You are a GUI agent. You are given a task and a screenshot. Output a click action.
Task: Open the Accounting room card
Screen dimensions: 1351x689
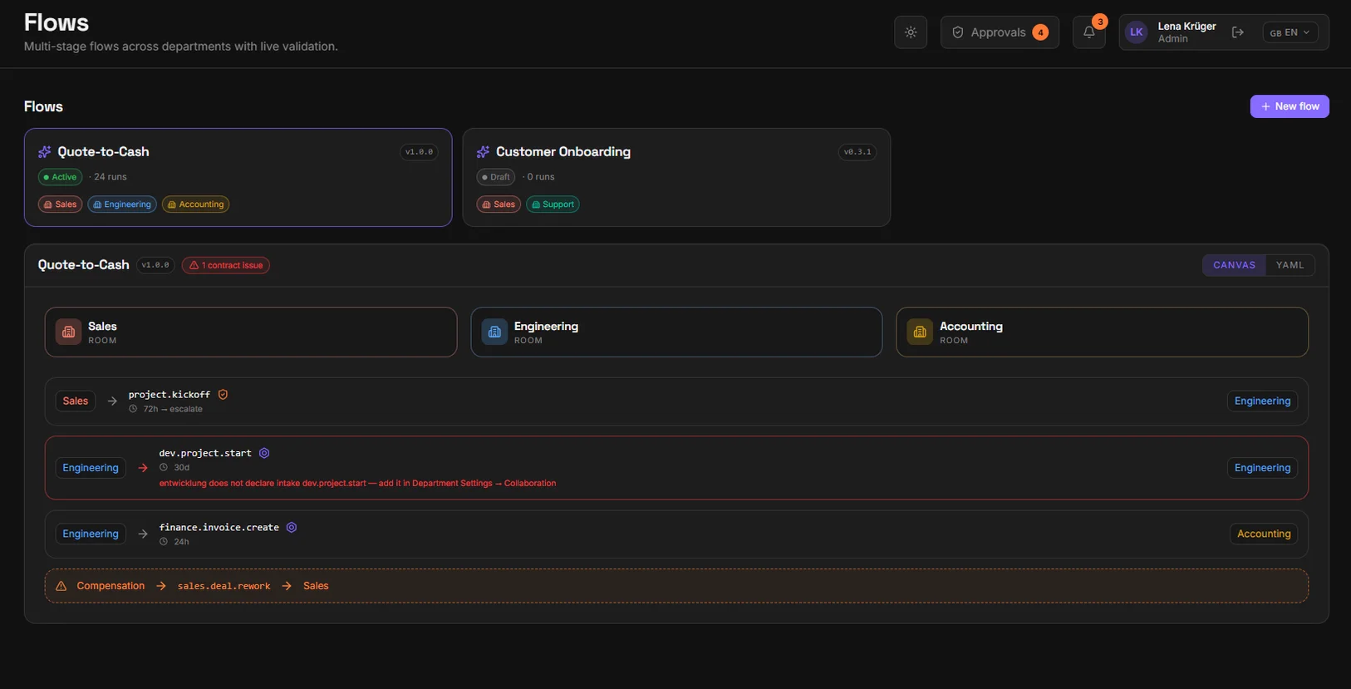coord(1102,332)
